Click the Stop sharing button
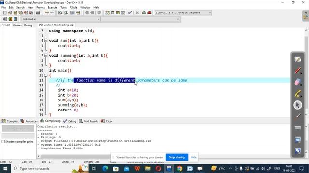 (177, 157)
